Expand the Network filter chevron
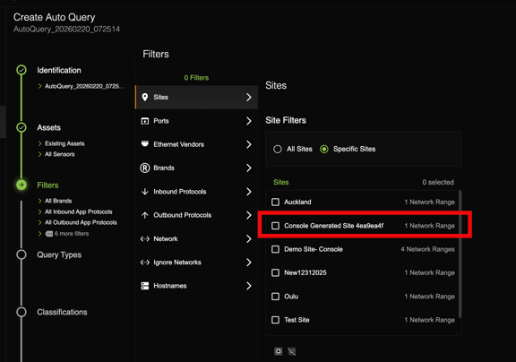The image size is (516, 362). [249, 239]
